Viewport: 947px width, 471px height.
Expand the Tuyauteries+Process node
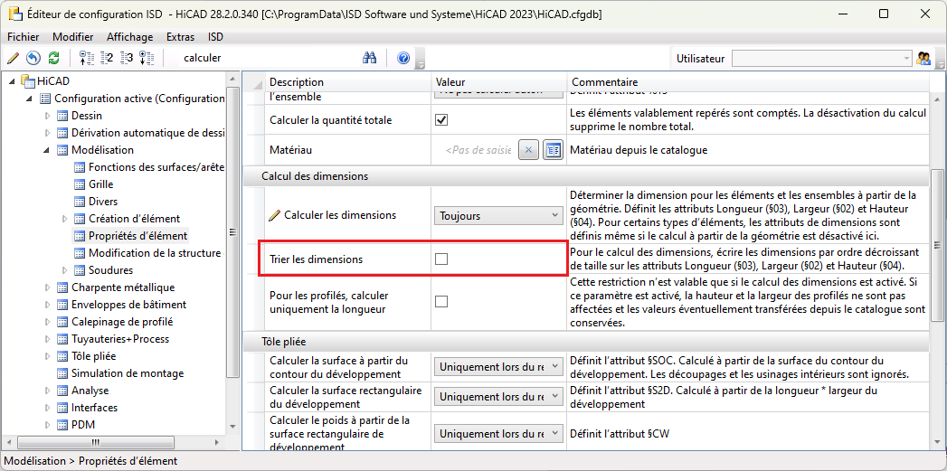tap(47, 339)
